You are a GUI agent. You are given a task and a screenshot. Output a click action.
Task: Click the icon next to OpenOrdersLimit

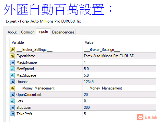tap(13, 95)
